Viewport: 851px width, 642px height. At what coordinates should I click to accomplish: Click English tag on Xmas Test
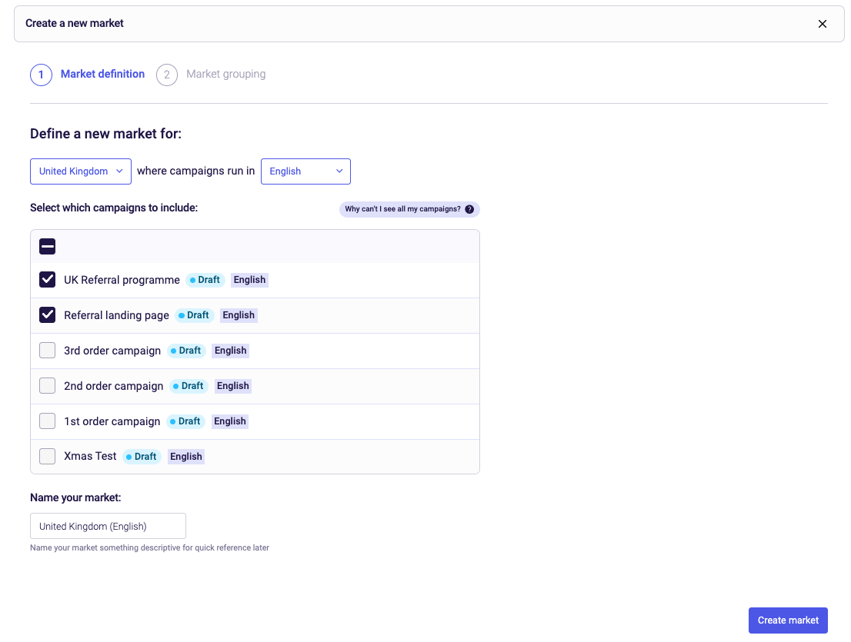186,457
